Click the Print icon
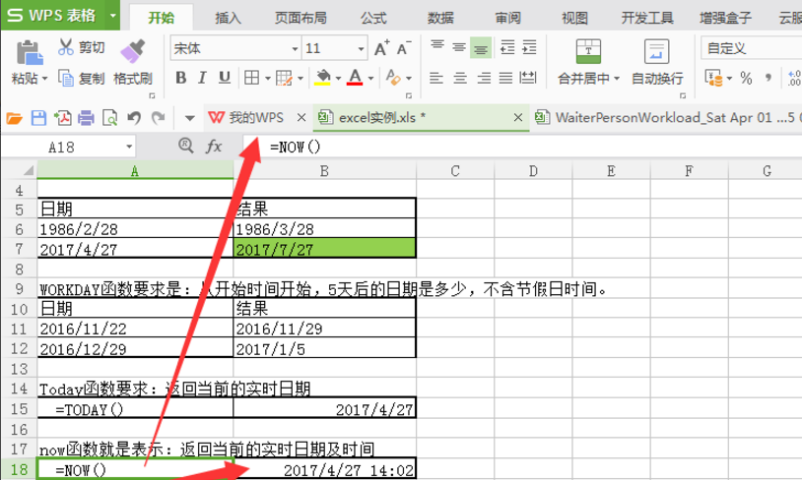Screen dimensions: 802x480 86,118
